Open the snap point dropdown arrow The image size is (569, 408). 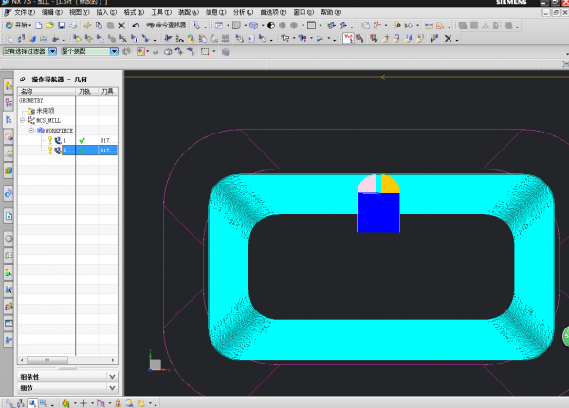coord(148,52)
